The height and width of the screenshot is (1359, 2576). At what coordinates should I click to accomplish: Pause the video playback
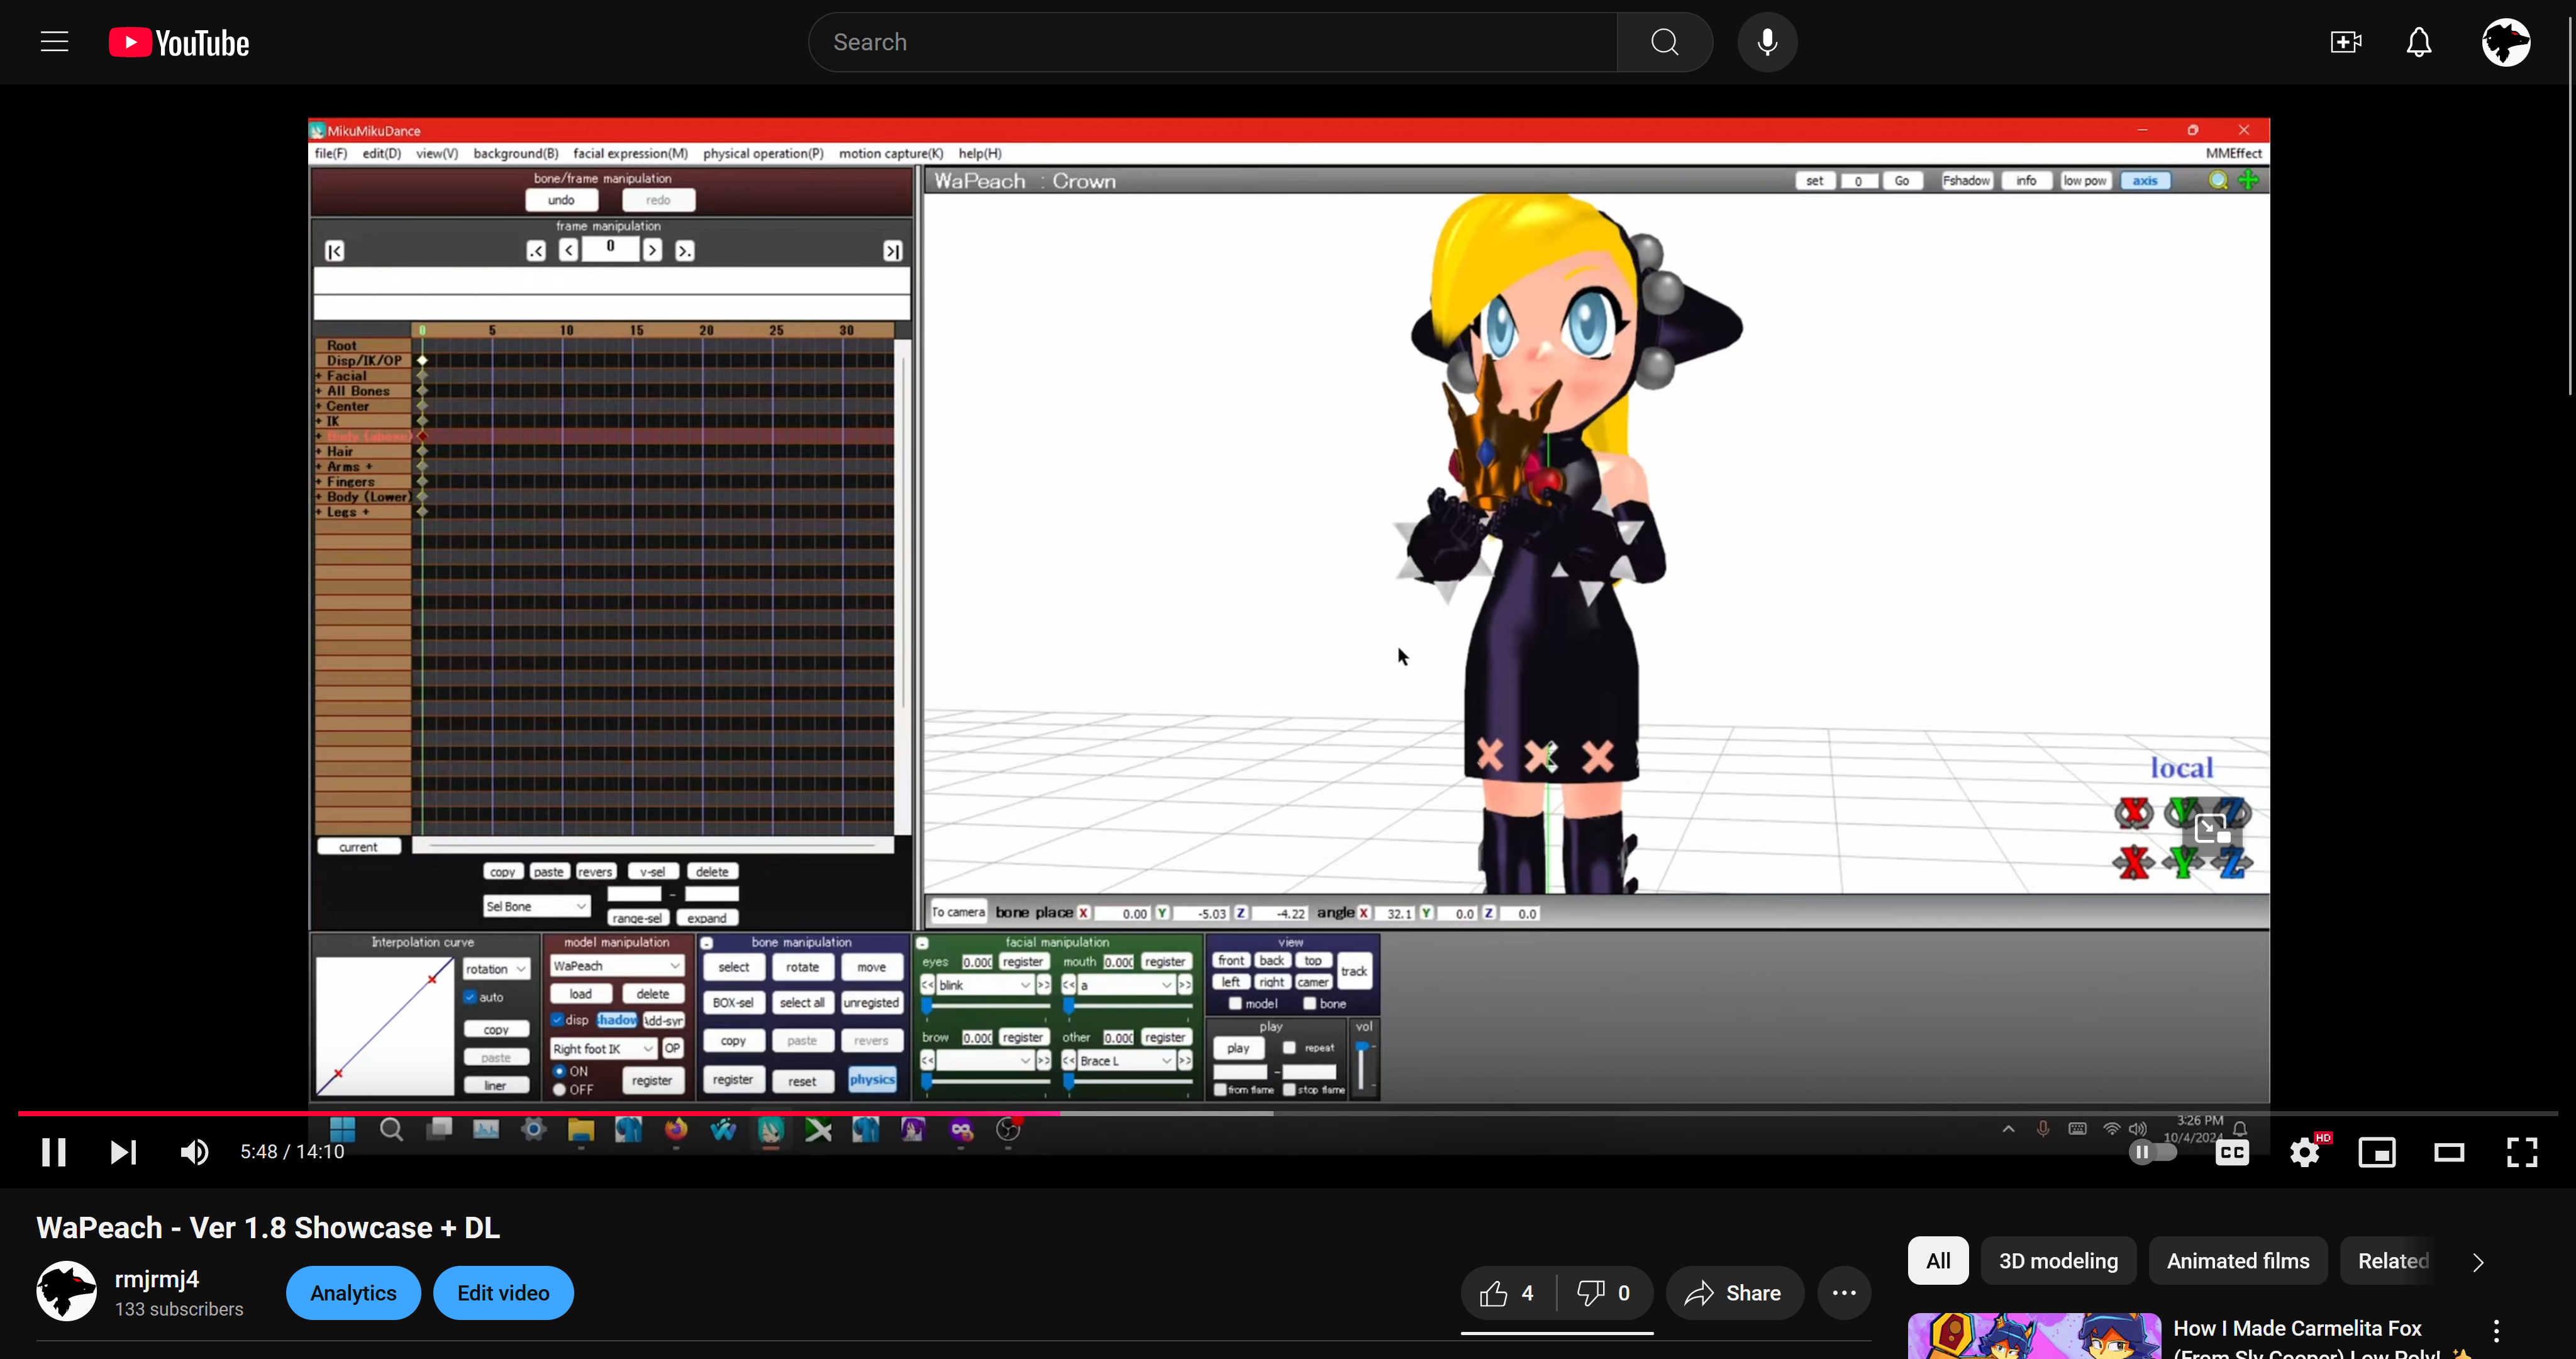click(54, 1152)
